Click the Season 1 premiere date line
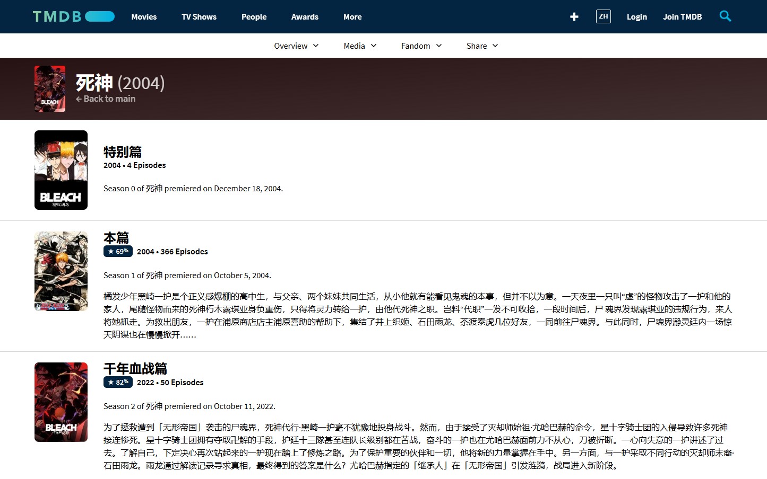Screen dimensions: 767x479 pyautogui.click(x=187, y=276)
